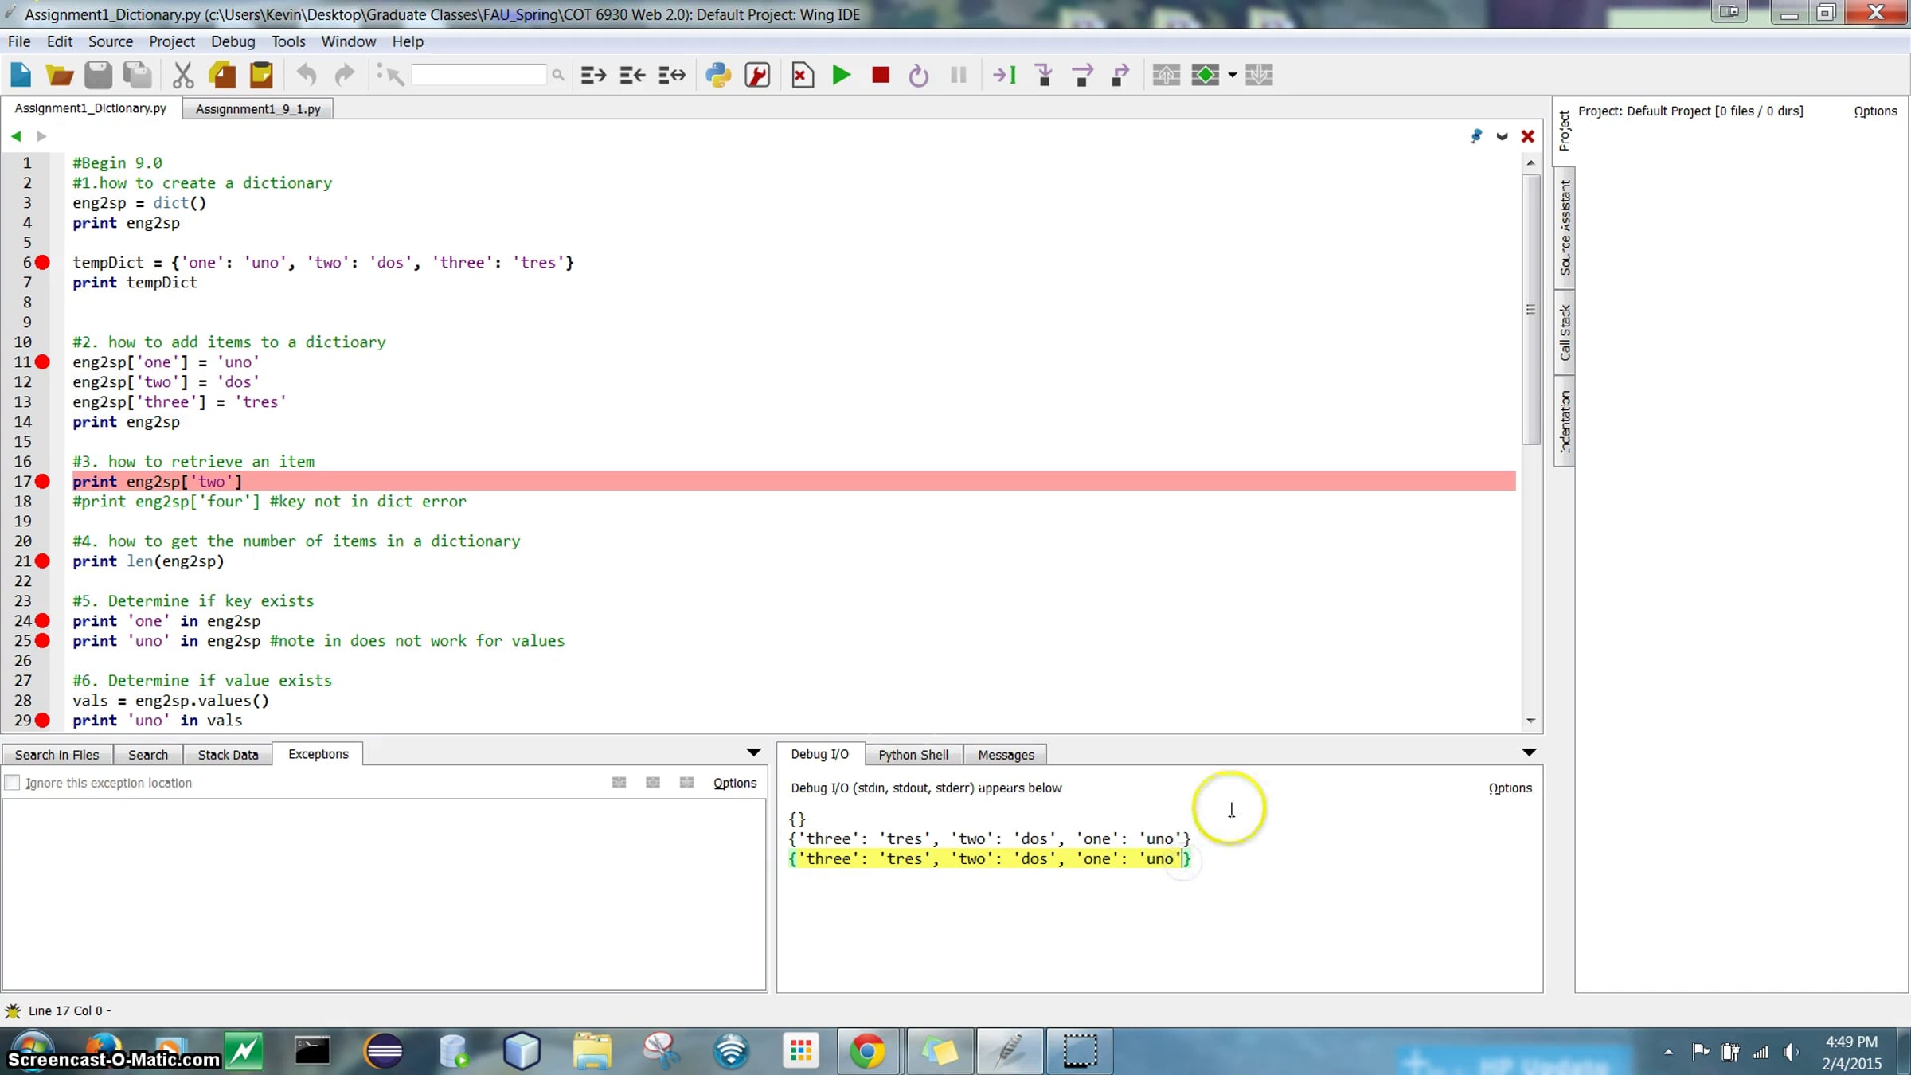Image resolution: width=1911 pixels, height=1075 pixels.
Task: Toggle breakpoint on line 17
Action: pos(43,481)
